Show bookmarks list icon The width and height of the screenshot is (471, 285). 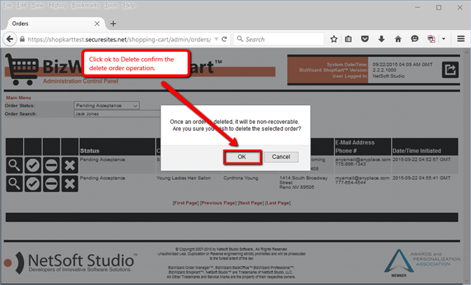pos(348,39)
